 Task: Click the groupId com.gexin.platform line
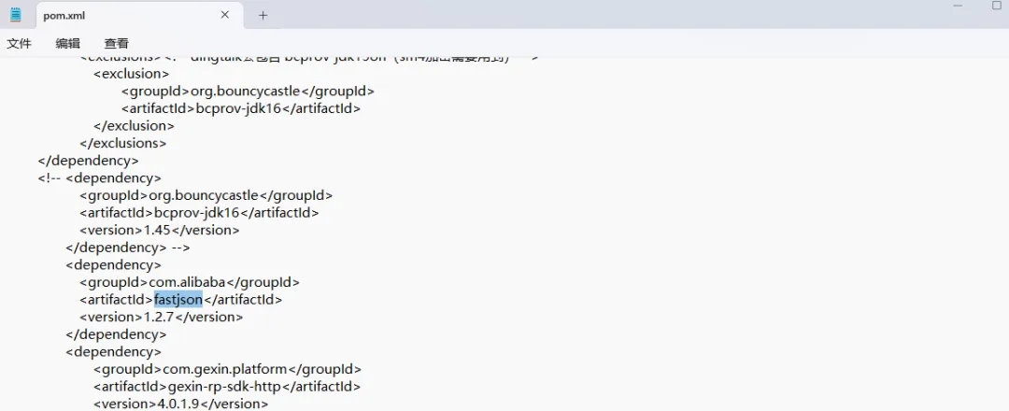228,369
